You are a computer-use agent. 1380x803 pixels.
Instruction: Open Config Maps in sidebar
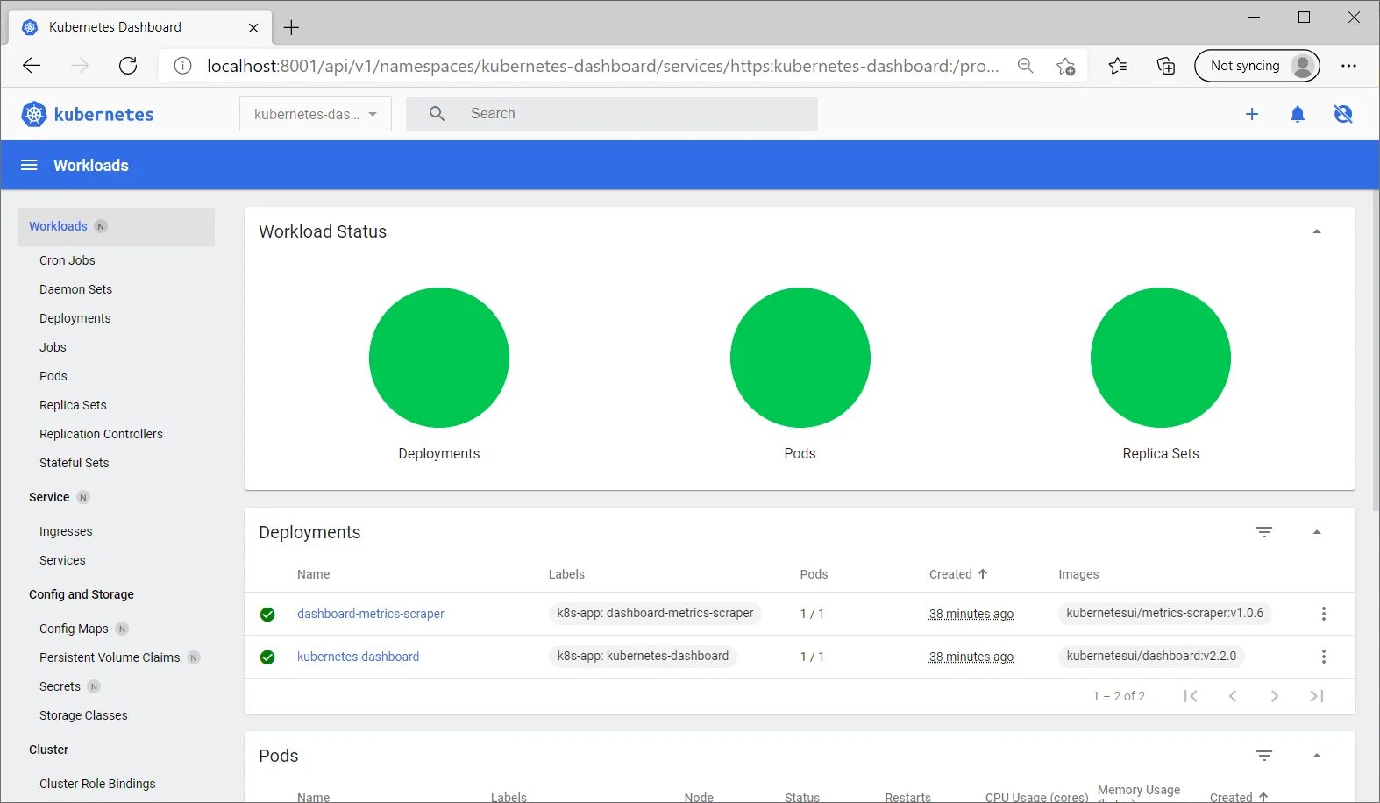(x=74, y=629)
